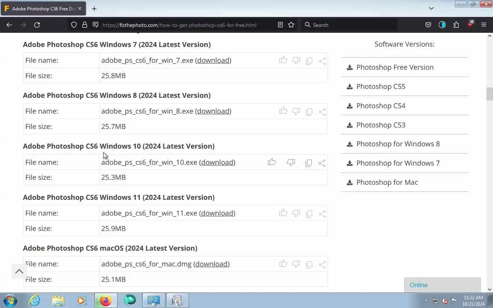Image resolution: width=493 pixels, height=308 pixels.
Task: Copy the adobe_ps_cs6_for_win_8.exe row
Action: click(309, 112)
